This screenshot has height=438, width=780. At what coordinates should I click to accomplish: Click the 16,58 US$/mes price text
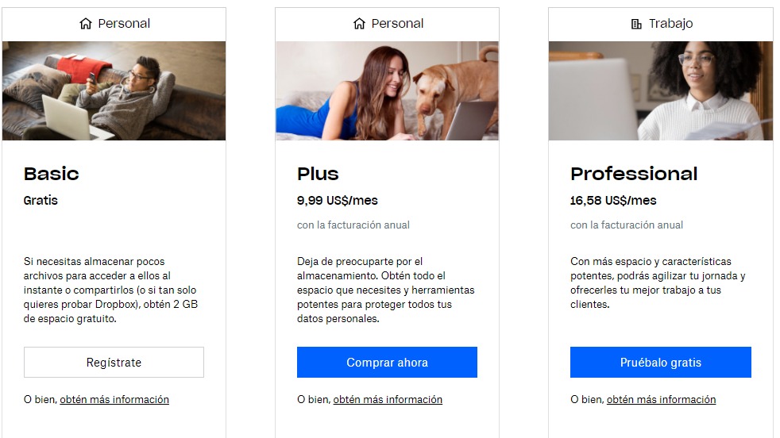(613, 201)
